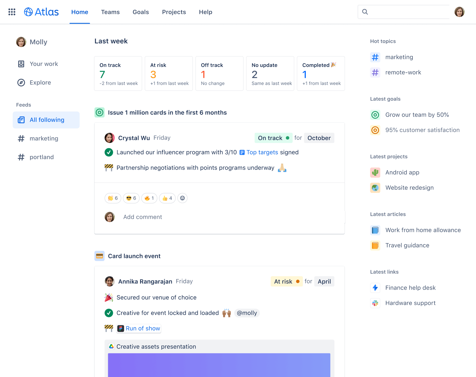This screenshot has height=377, width=476.
Task: Open the Top targets link
Action: 262,152
